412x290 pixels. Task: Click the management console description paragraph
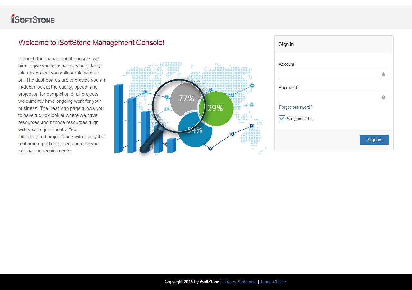pos(61,105)
